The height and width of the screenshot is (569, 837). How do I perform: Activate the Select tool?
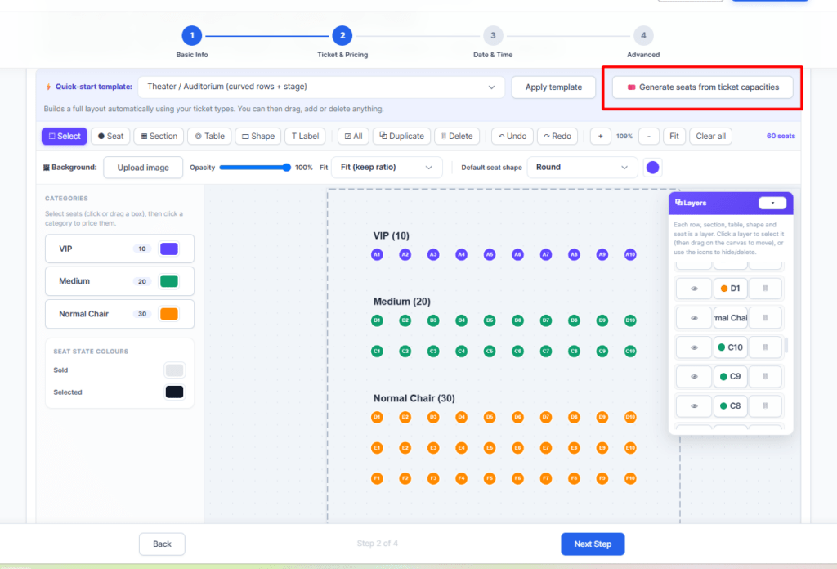coord(65,136)
